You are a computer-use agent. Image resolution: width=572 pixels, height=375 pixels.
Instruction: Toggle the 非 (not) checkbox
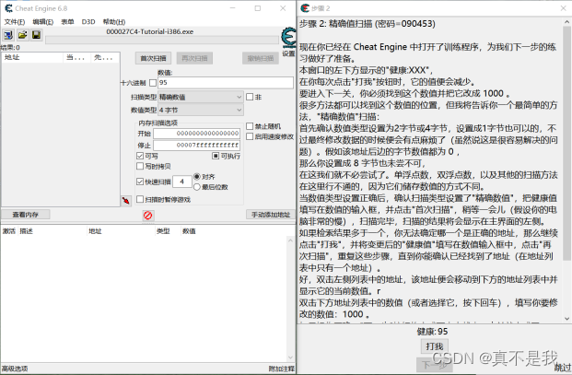[250, 97]
